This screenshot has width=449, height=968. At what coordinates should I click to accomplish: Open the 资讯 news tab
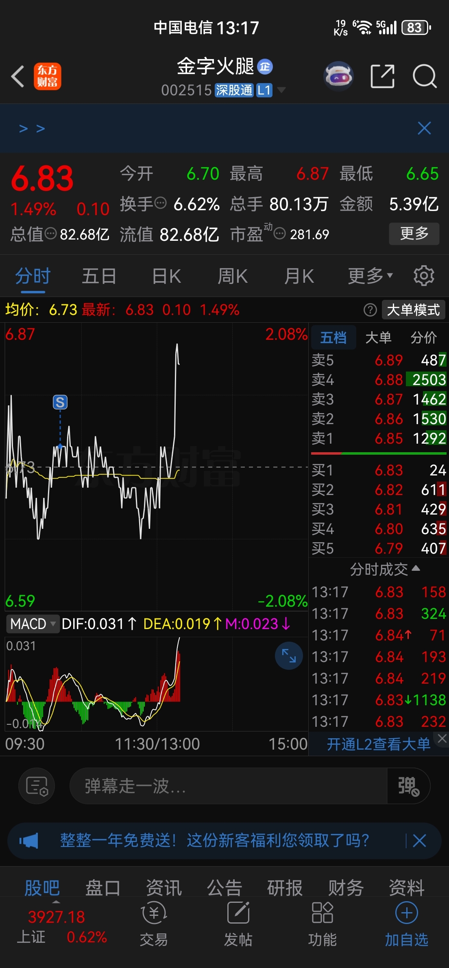coord(164,889)
